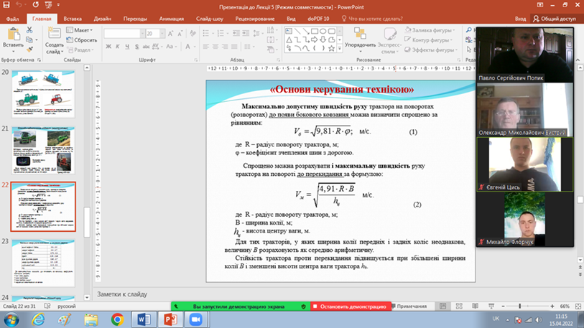Open the Файл tab
This screenshot has height=328, width=584.
[x=12, y=19]
